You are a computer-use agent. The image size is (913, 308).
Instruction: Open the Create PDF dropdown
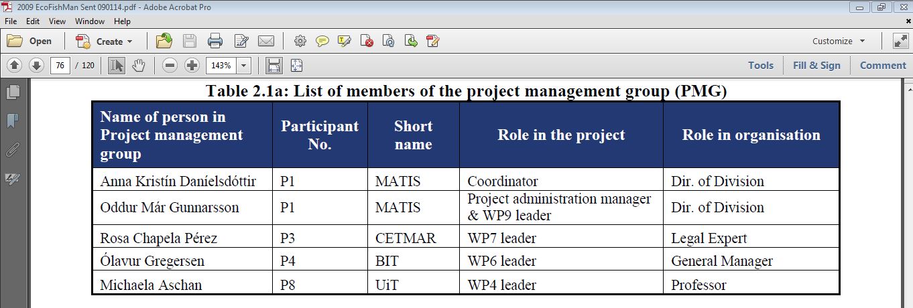[105, 41]
